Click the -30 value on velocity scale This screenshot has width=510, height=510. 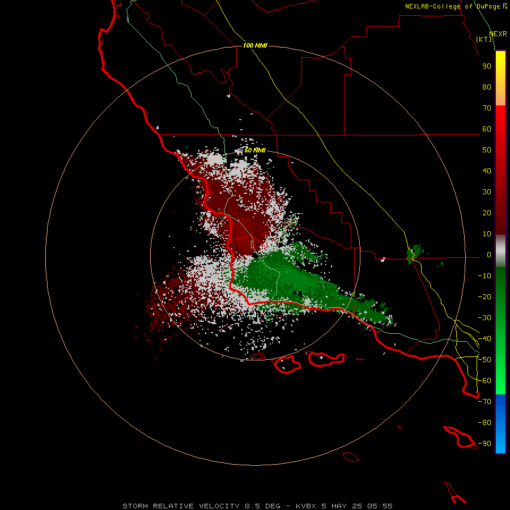[x=484, y=318]
